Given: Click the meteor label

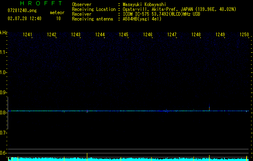Looking at the screenshot, I should pos(57,12).
